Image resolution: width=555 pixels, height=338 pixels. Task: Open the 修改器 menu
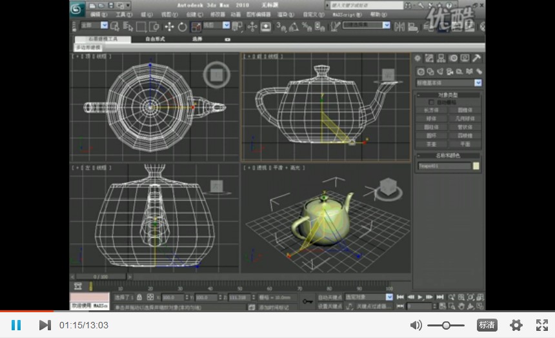[x=217, y=14]
